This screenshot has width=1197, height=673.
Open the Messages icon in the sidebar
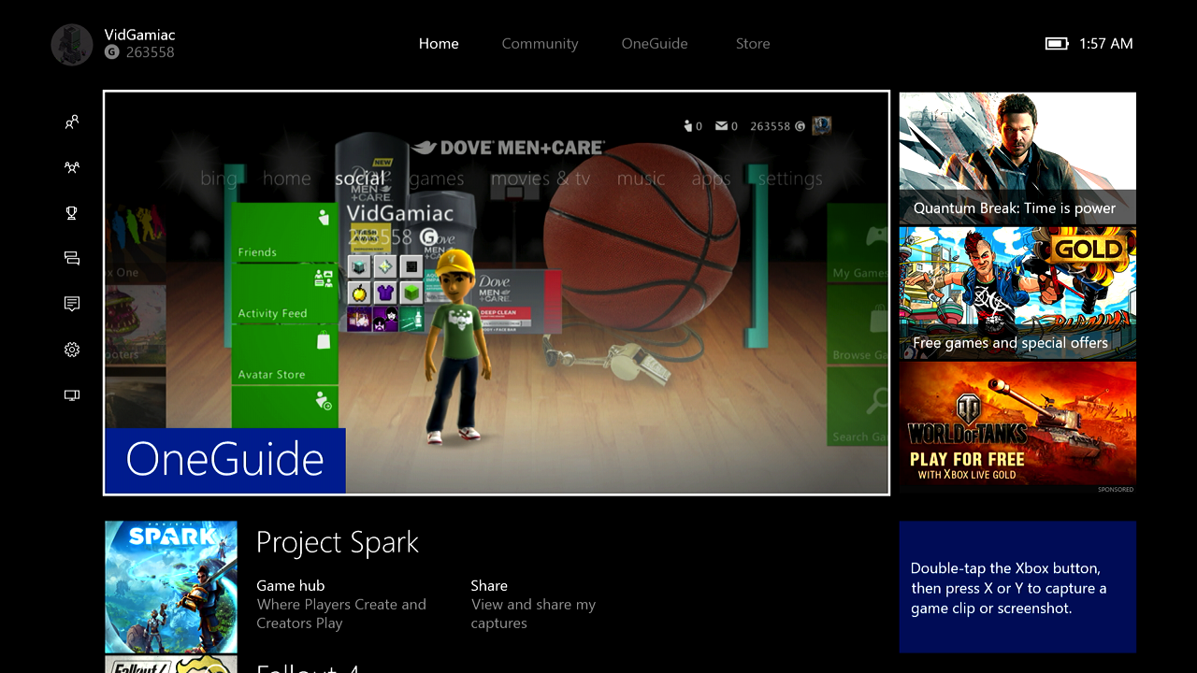point(72,259)
